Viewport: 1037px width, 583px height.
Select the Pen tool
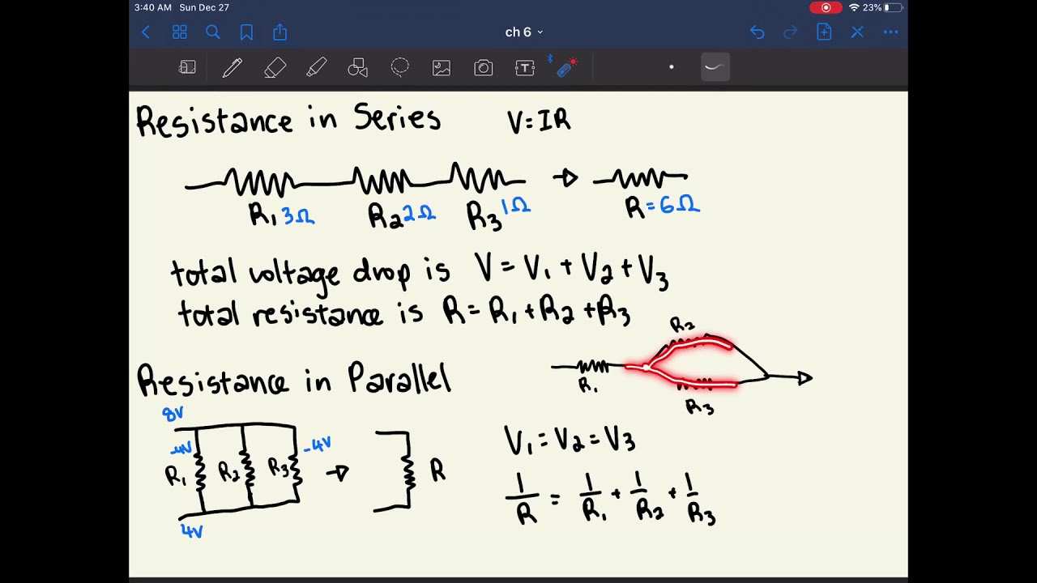pyautogui.click(x=233, y=68)
